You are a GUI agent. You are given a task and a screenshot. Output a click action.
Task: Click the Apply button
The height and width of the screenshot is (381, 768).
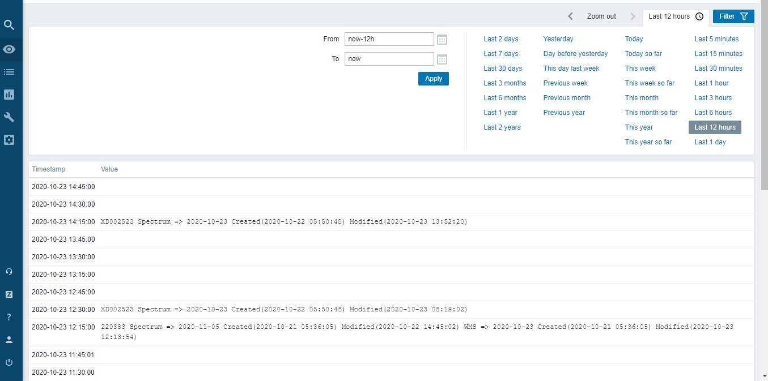point(433,79)
